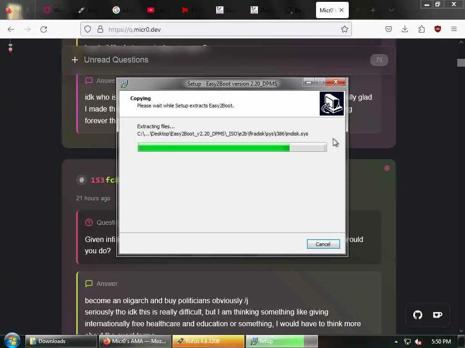Open tracking protection shield in address bar
The image size is (465, 348).
click(x=88, y=29)
